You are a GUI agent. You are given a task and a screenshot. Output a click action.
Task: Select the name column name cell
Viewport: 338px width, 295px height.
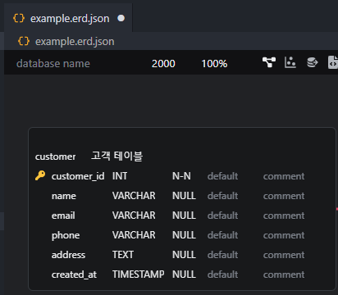[x=64, y=196]
